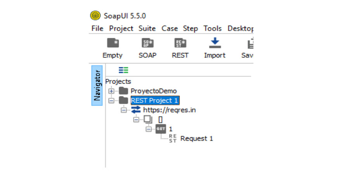Viewport: 349px width, 176px height.
Task: Open the Suite menu
Action: (147, 29)
